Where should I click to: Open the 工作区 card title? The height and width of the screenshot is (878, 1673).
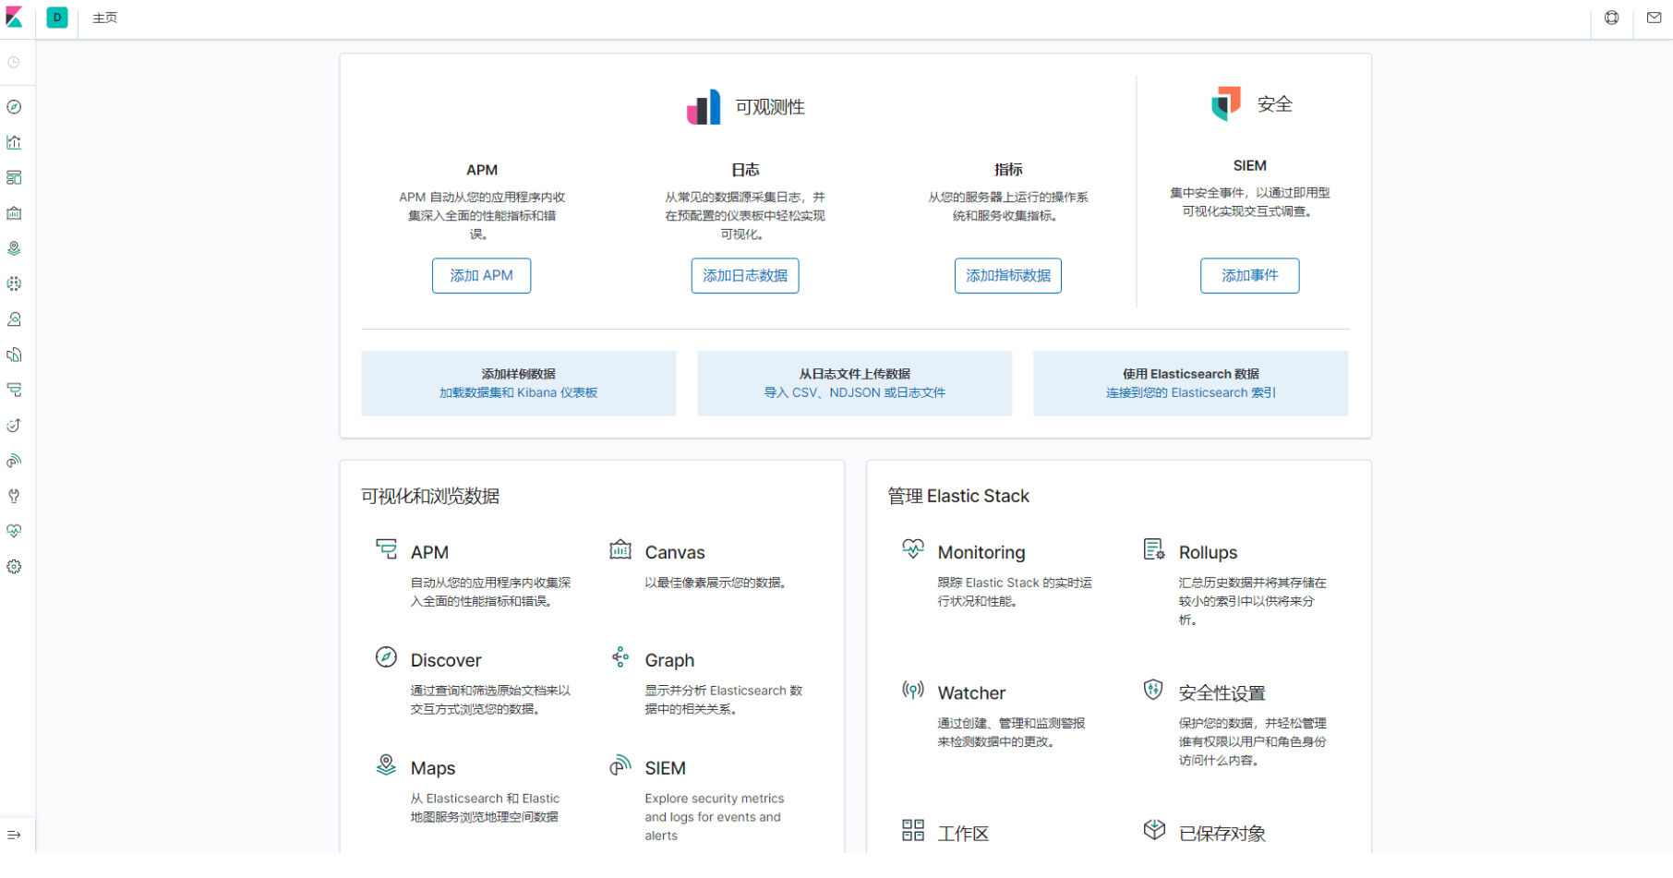[963, 834]
